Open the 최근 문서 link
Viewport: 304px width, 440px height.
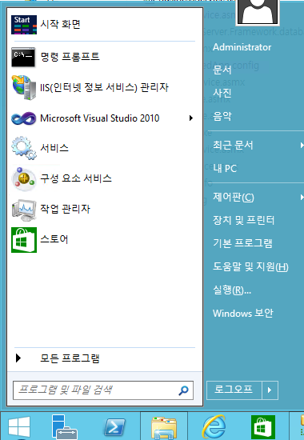[233, 145]
